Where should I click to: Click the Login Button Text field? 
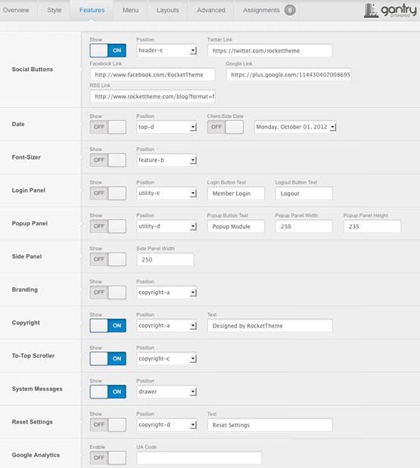[236, 194]
